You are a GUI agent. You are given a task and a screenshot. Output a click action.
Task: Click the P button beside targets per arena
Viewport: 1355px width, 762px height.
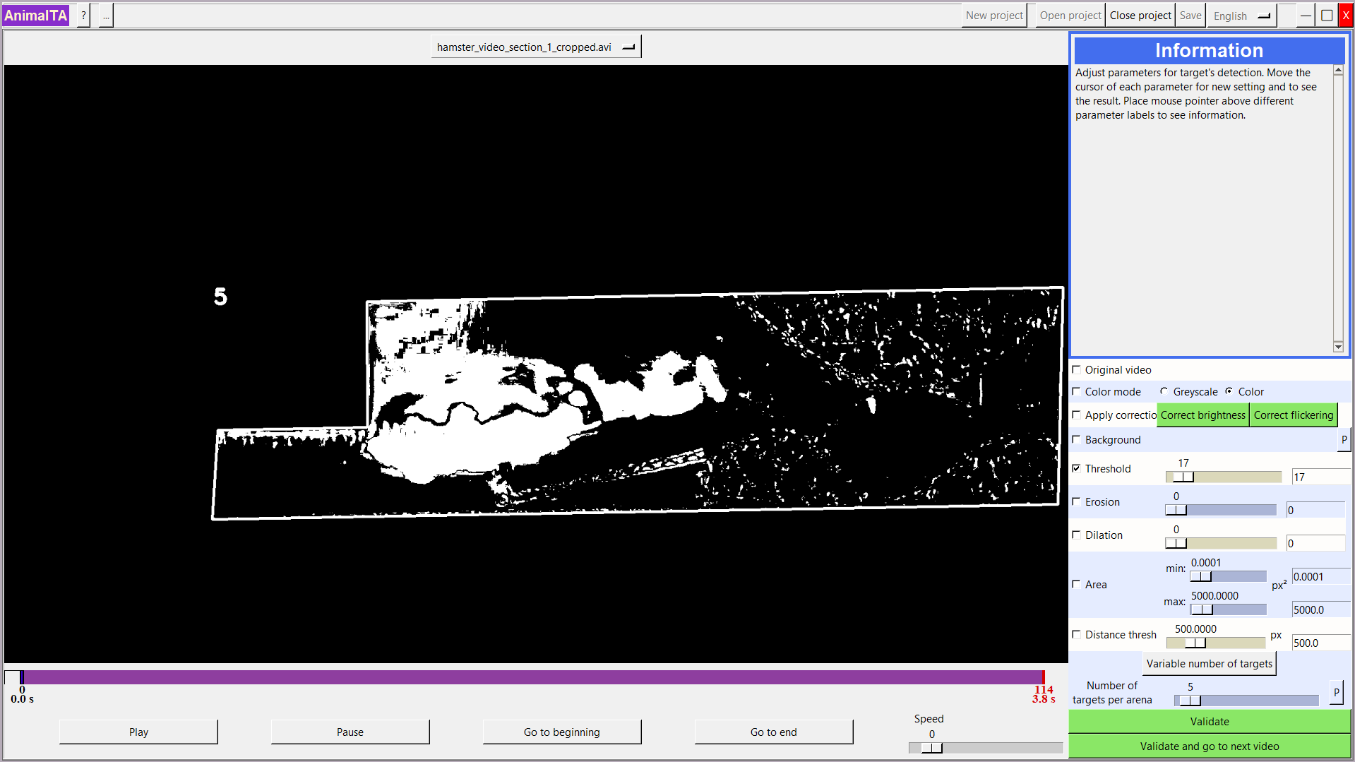pos(1335,693)
